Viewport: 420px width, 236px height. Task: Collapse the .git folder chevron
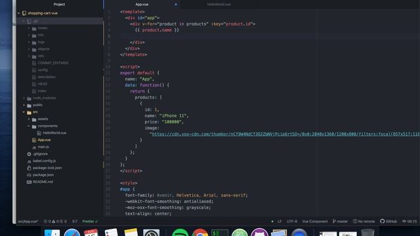[x=24, y=21]
